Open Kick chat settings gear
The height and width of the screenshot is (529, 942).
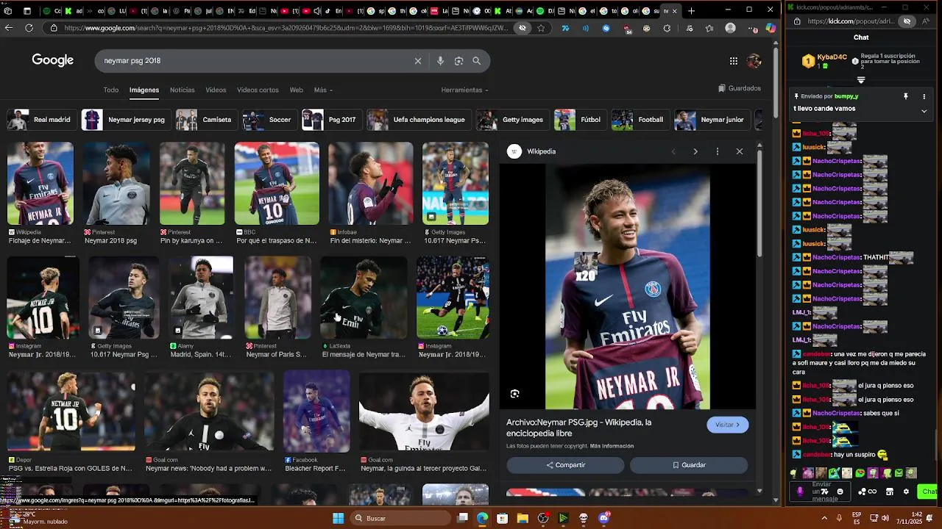click(906, 492)
